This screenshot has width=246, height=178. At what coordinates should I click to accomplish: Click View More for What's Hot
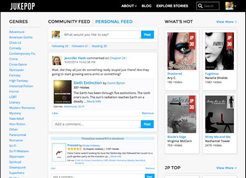tap(226, 22)
